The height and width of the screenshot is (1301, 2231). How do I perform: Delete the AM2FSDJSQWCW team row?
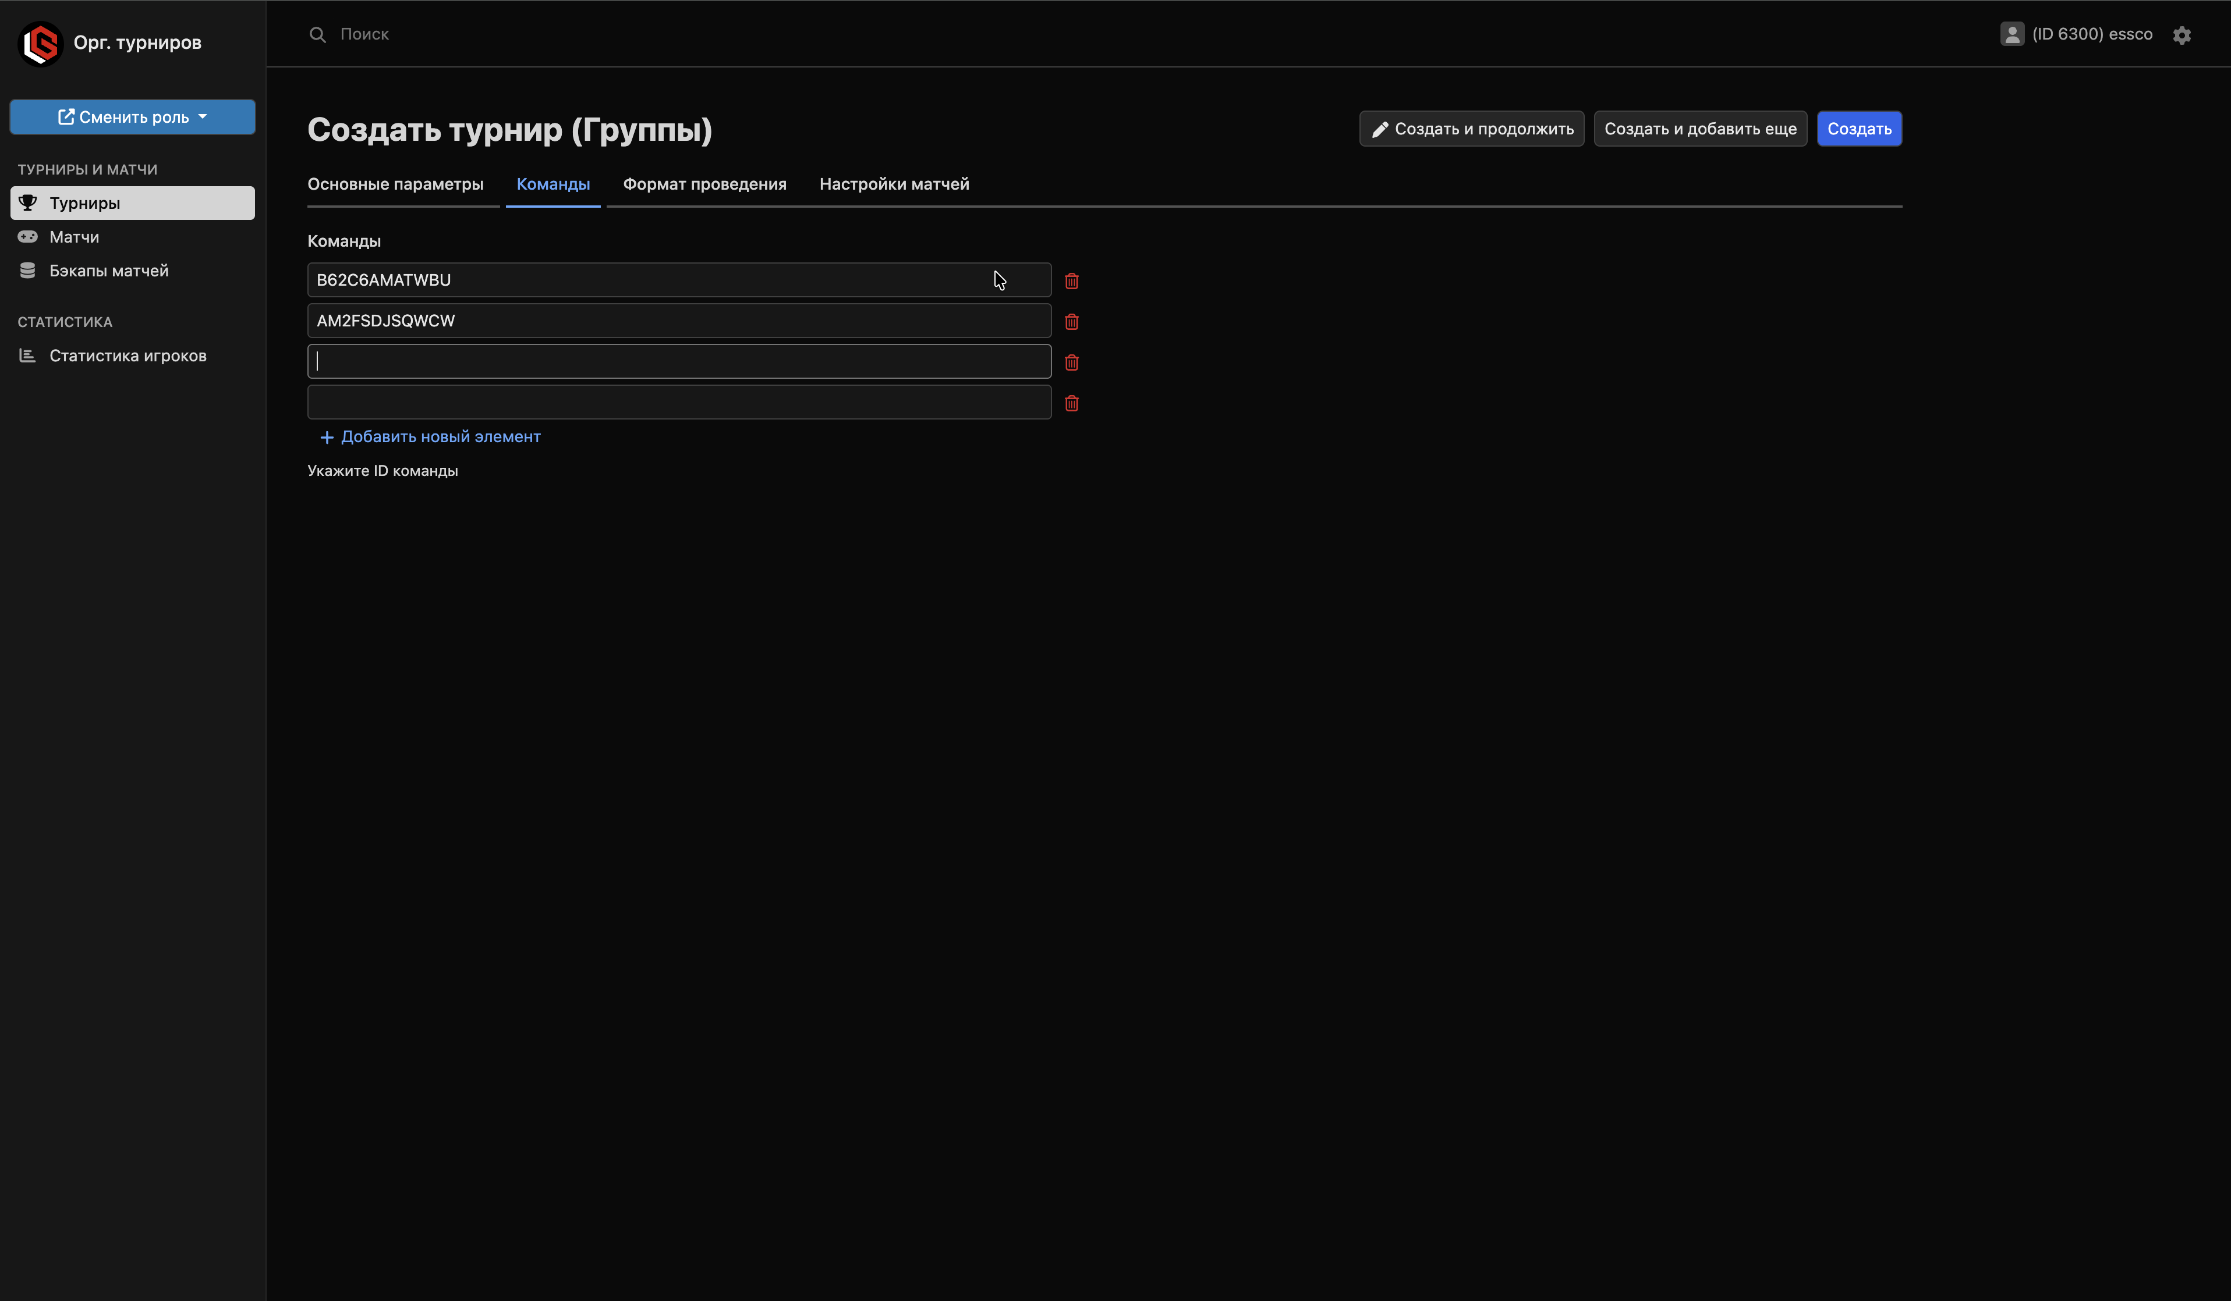[1071, 321]
